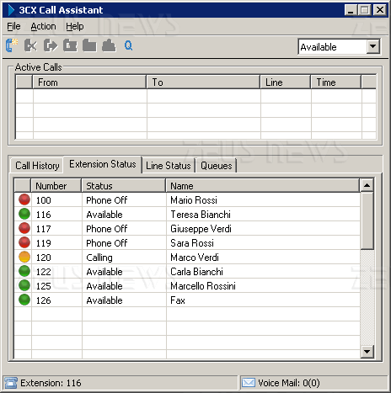The height and width of the screenshot is (393, 391).
Task: Click red status icon for extension 100
Action: coord(24,199)
